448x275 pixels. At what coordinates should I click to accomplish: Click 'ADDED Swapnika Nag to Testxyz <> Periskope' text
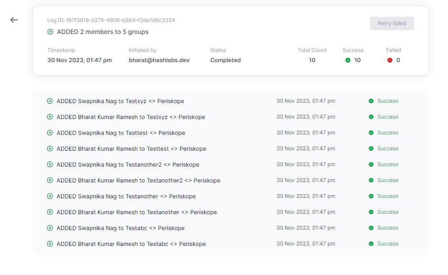(x=120, y=101)
